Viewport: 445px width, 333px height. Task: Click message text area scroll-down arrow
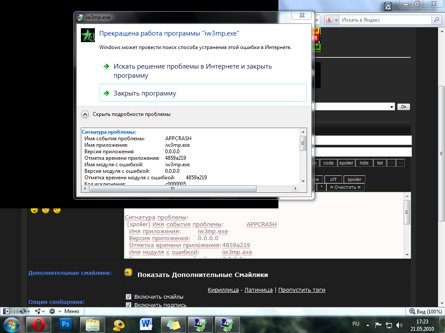coord(407,255)
